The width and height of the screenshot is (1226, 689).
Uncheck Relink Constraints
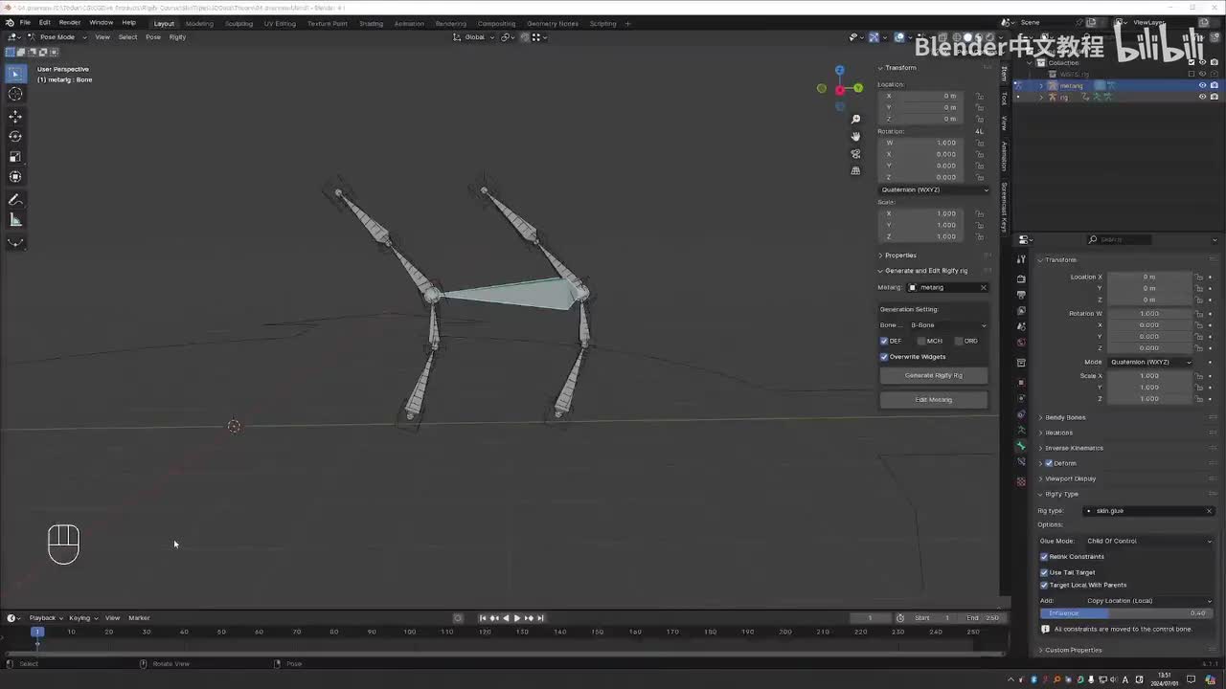coord(1044,557)
